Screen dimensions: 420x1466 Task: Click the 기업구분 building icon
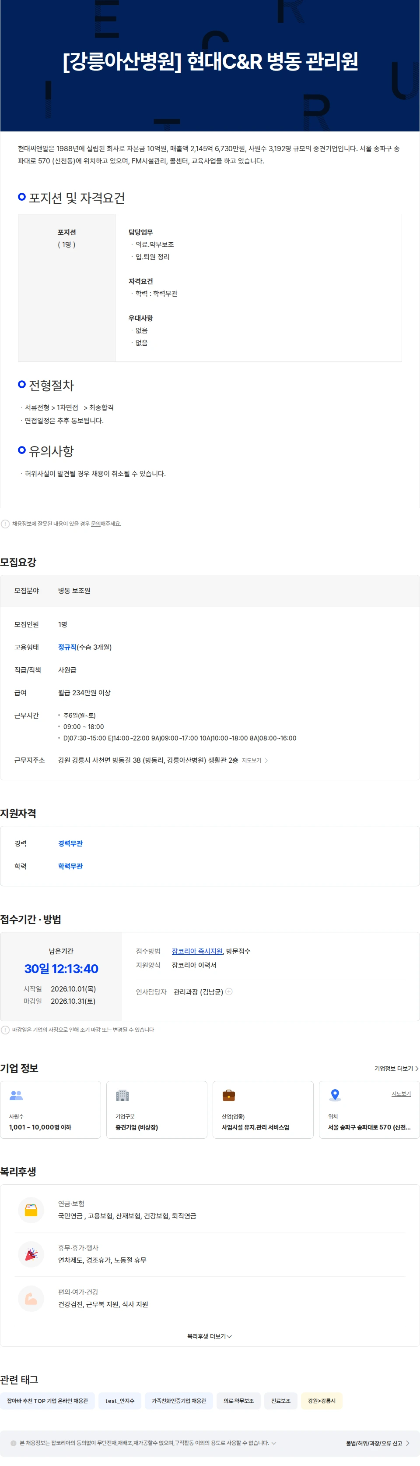tap(122, 1095)
